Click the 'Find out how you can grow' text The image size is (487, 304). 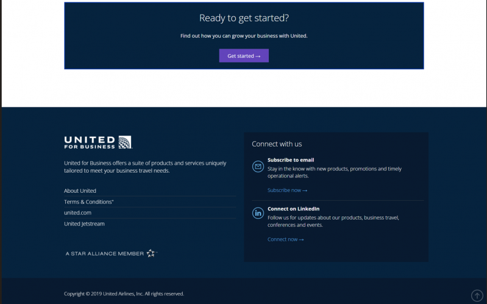tap(244, 36)
